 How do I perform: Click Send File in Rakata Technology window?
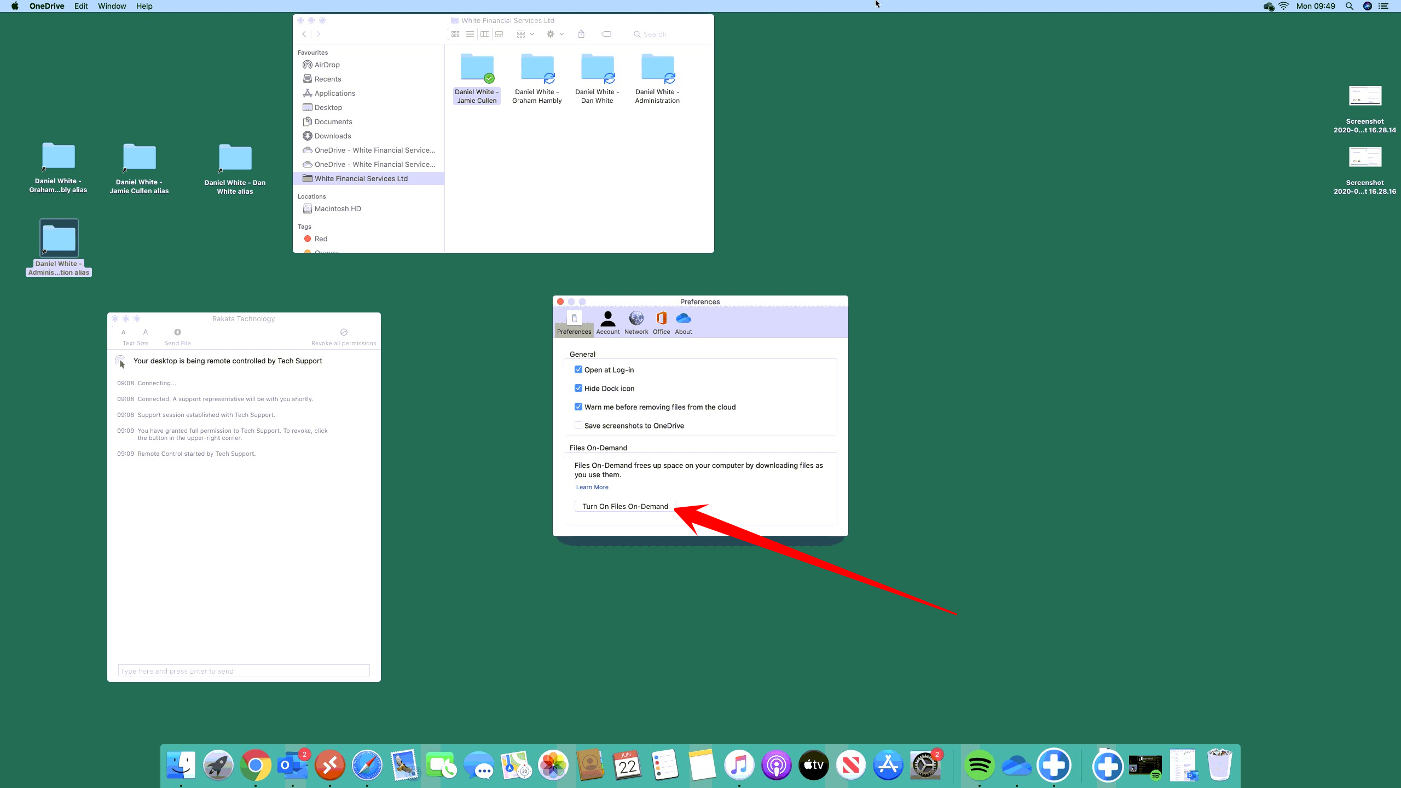pyautogui.click(x=177, y=337)
